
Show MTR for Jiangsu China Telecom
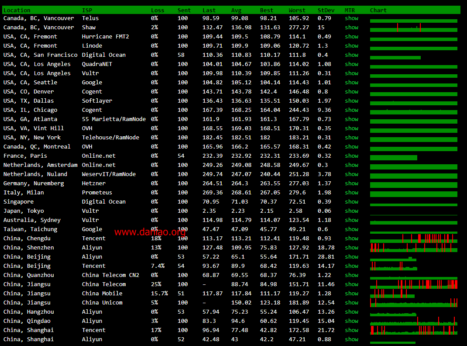(351, 284)
